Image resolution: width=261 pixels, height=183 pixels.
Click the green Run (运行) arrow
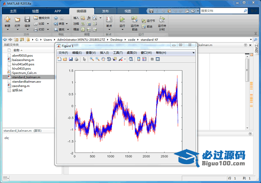pyautogui.click(x=122, y=19)
